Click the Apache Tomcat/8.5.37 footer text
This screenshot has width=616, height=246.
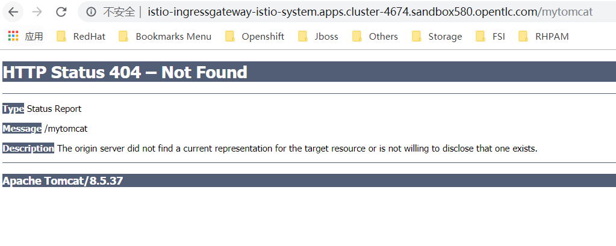click(x=63, y=180)
